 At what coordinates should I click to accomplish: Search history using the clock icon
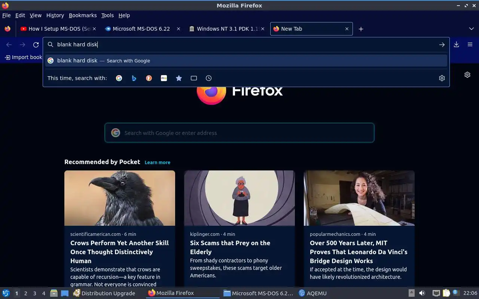(x=209, y=78)
